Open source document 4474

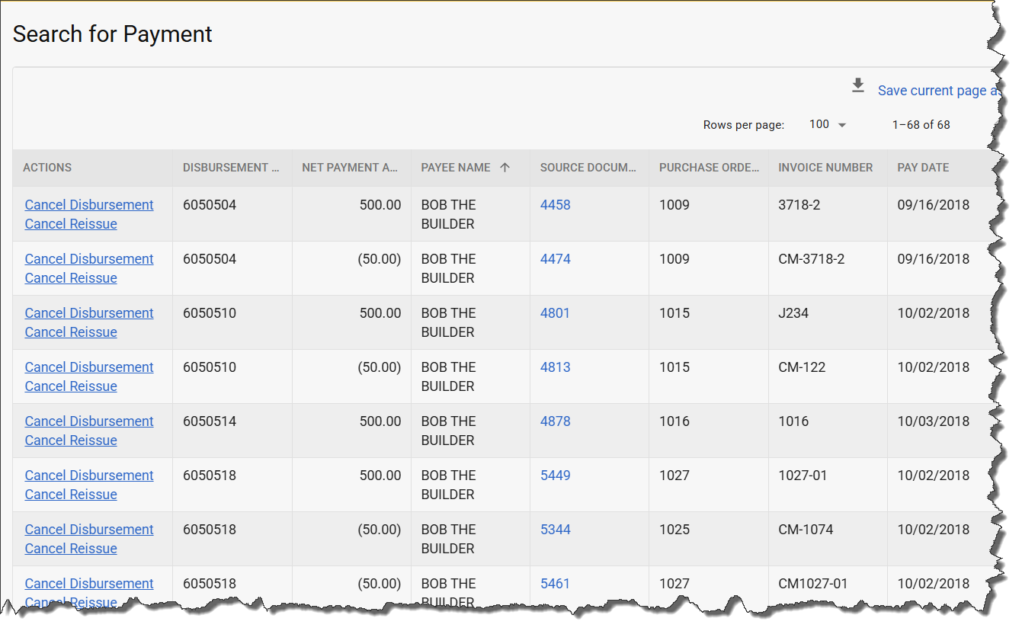point(555,258)
